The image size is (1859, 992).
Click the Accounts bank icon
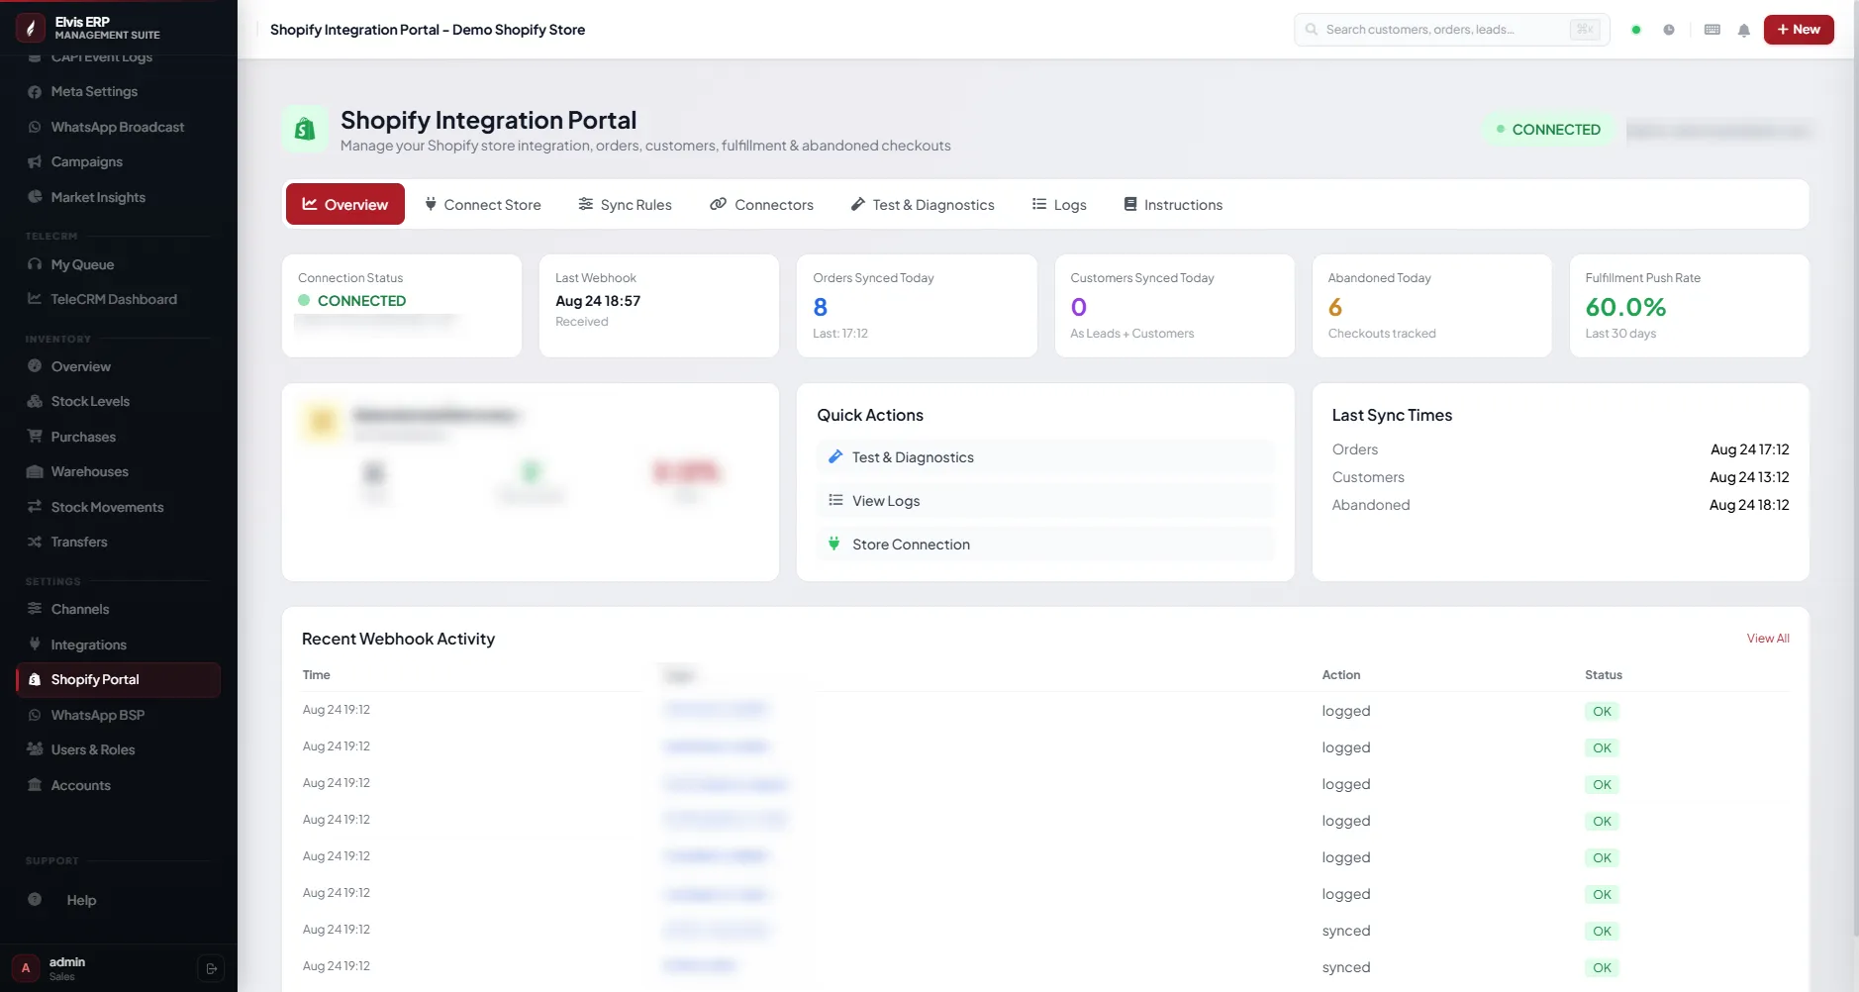pos(35,785)
